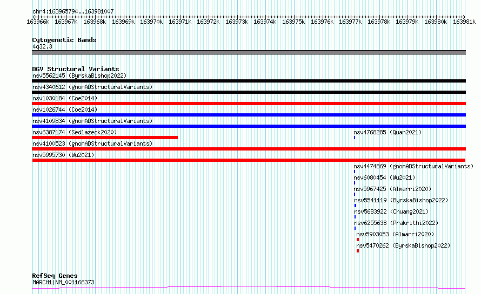
Task: Open nsv4109834 (gnomADStructuralVariants) variant label
Action: tap(92, 121)
